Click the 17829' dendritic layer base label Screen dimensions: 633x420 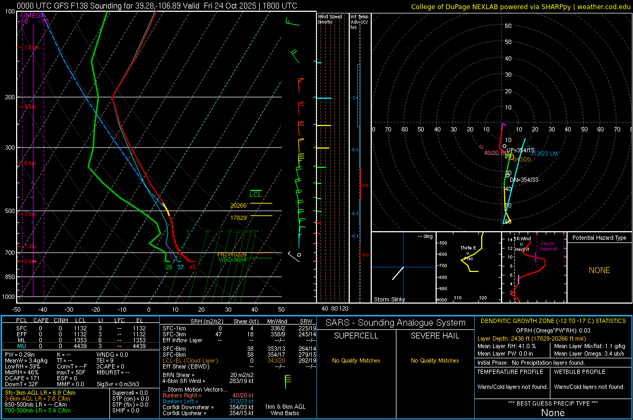coord(239,218)
